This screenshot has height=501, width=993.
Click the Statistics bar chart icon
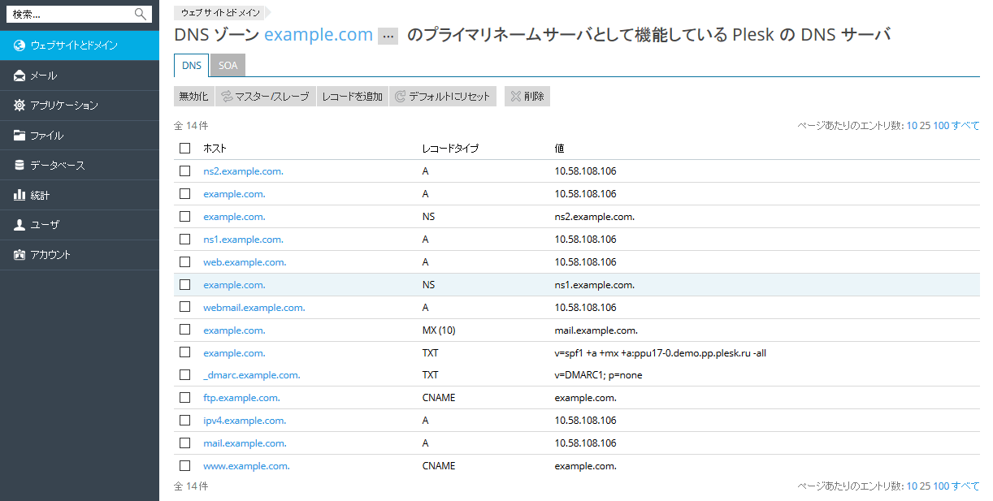[x=20, y=196]
